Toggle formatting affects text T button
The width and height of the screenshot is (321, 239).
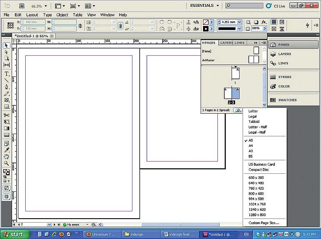(8, 181)
